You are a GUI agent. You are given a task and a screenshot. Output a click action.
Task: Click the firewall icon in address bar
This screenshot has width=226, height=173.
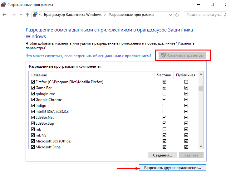pyautogui.click(x=35, y=14)
